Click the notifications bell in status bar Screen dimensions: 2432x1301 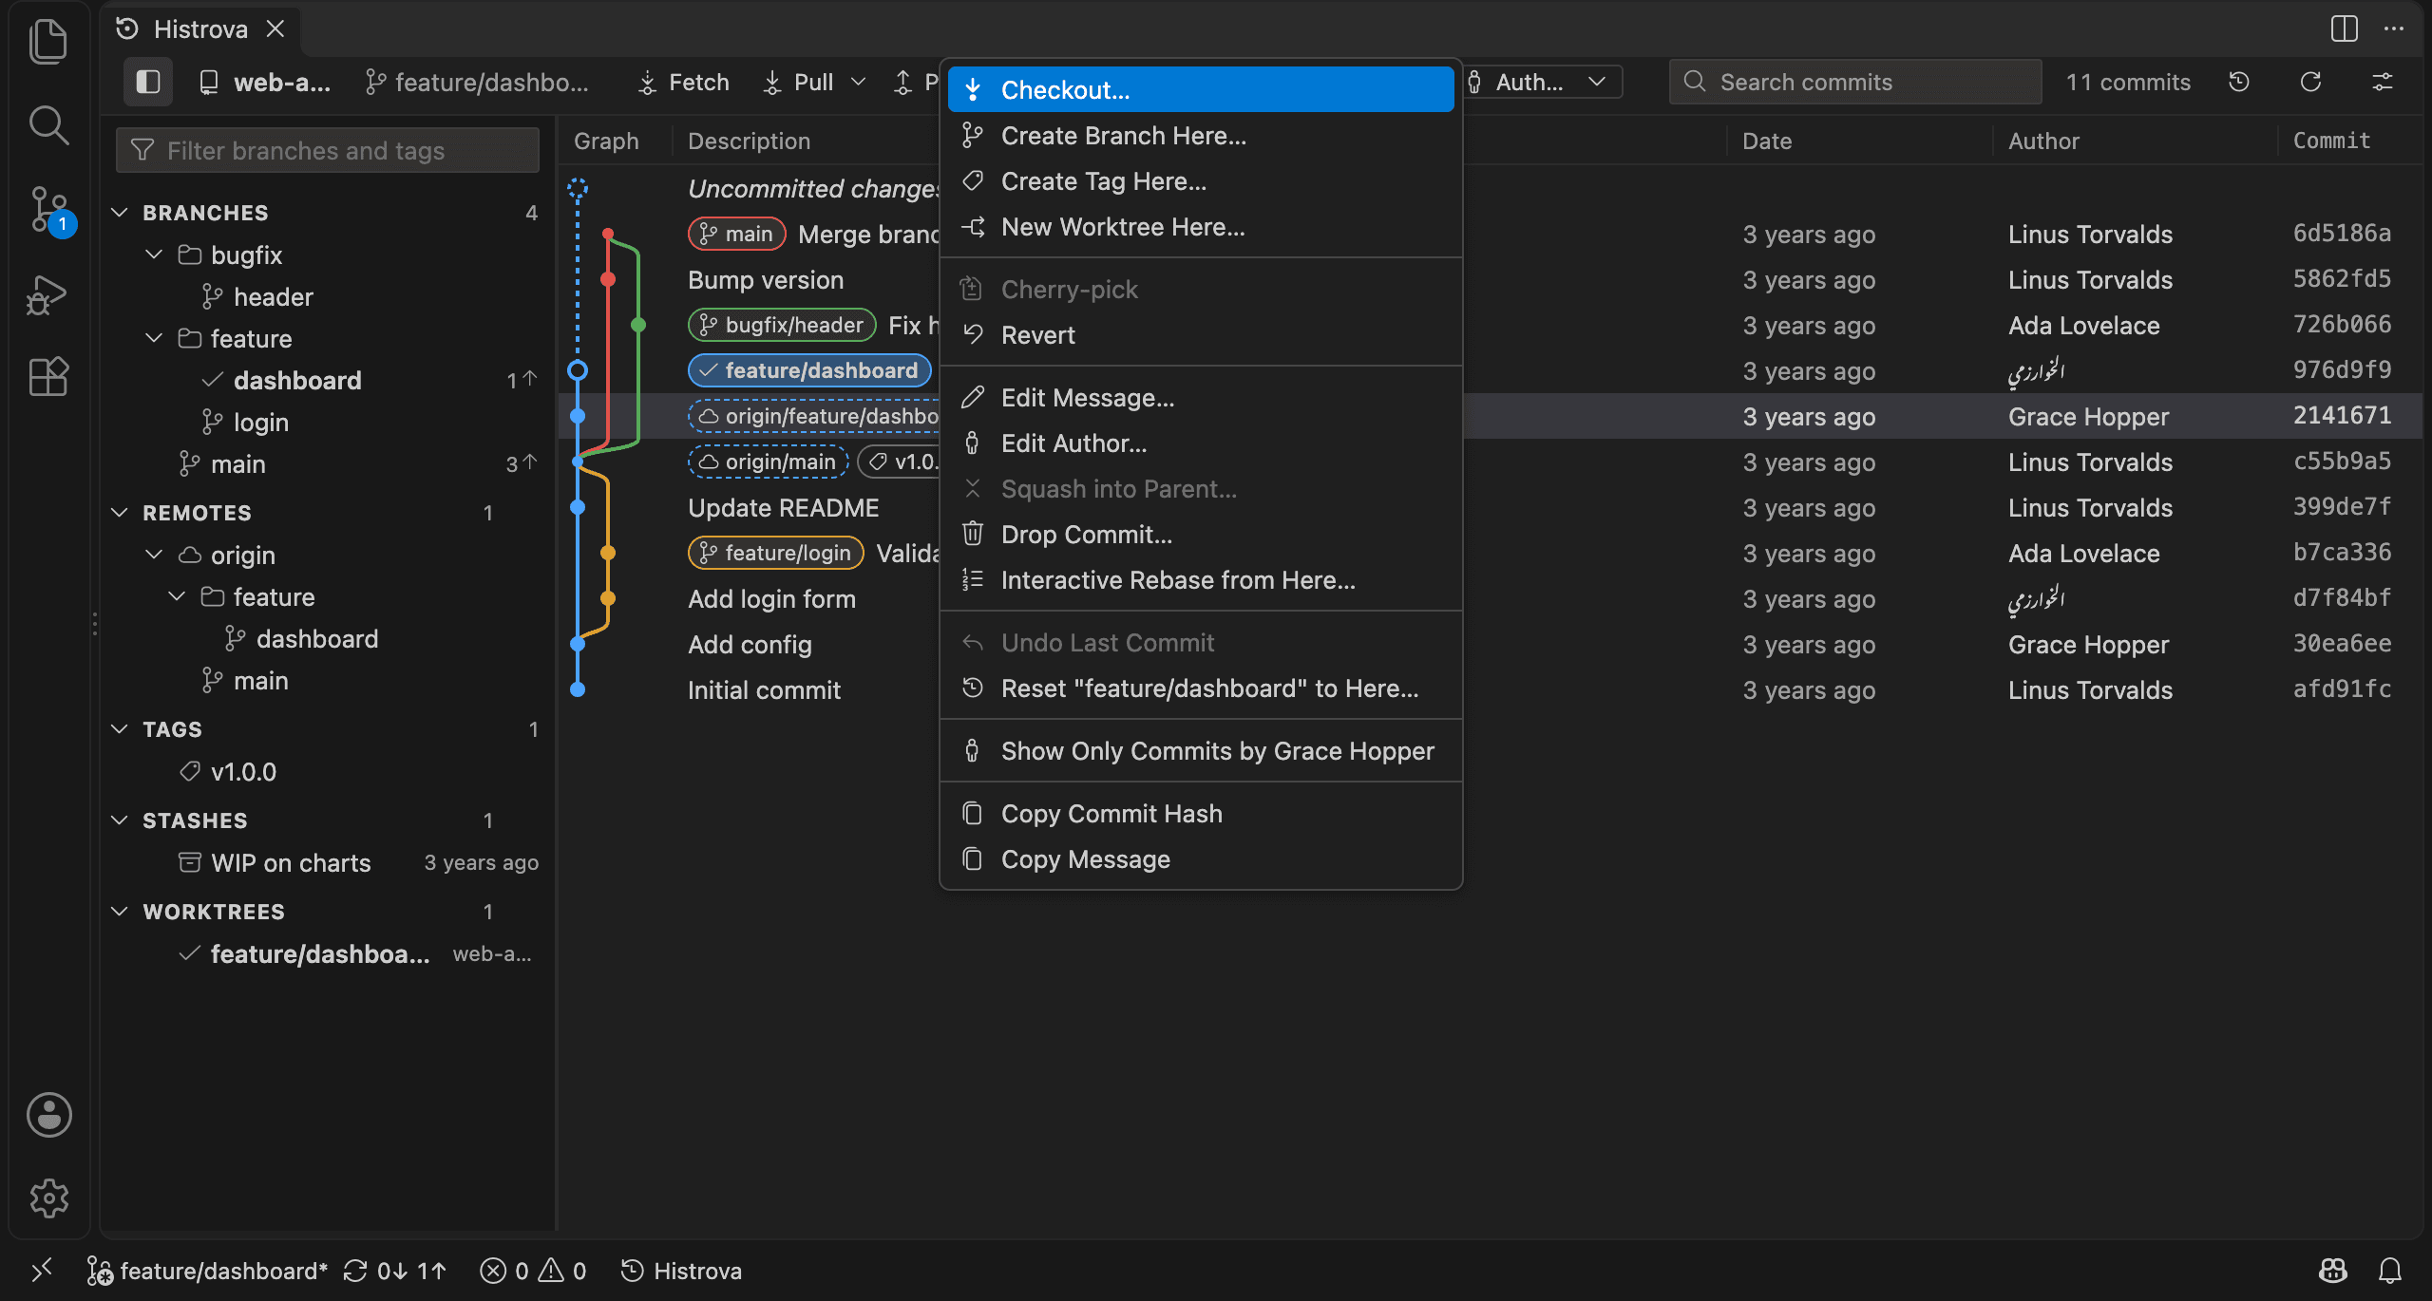(x=2390, y=1271)
